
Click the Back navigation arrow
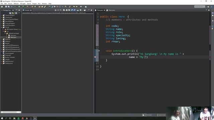tap(77, 7)
